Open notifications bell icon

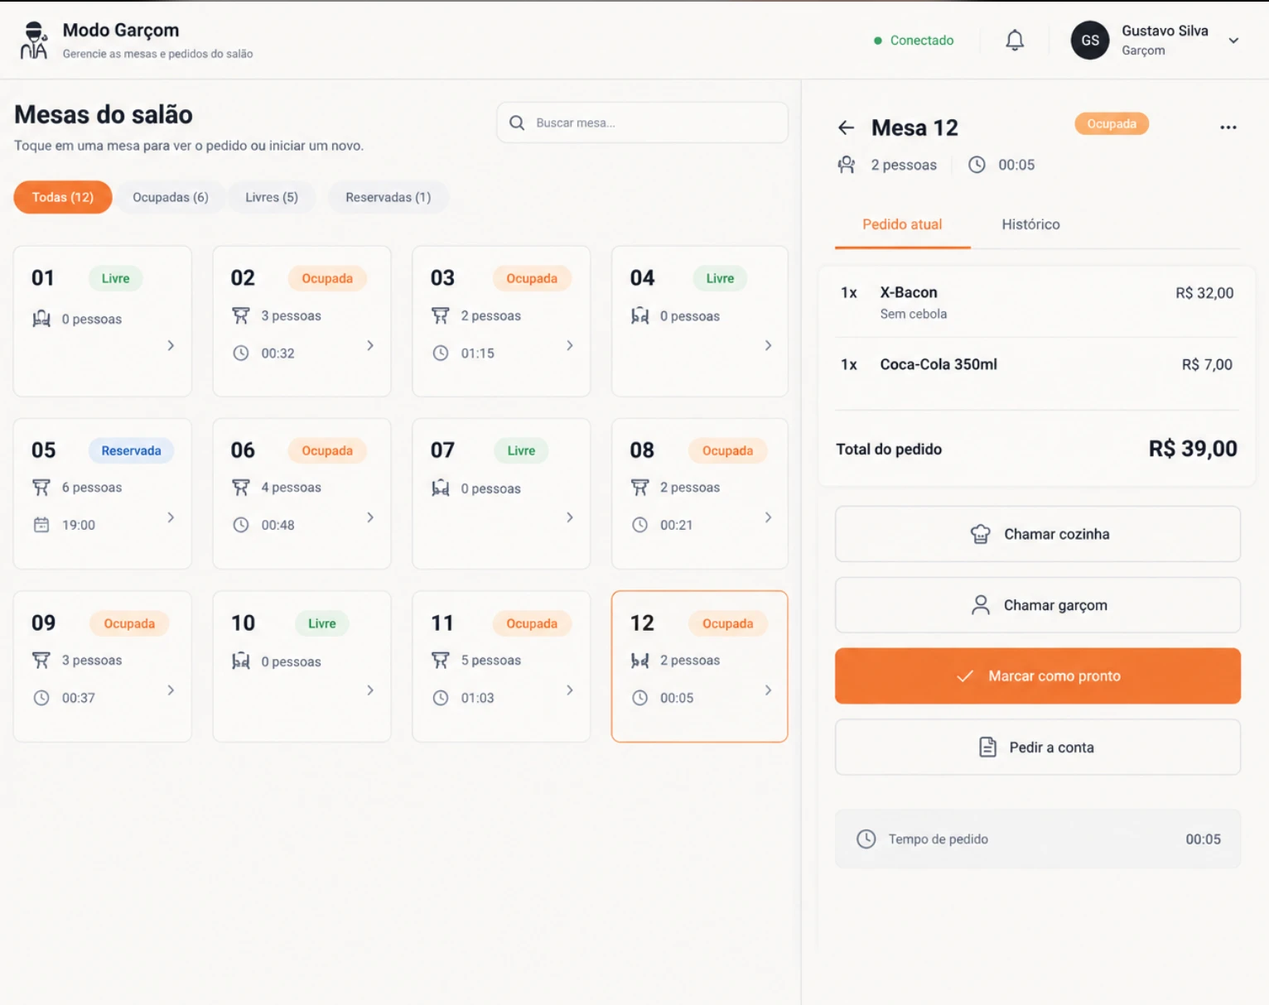[x=1015, y=40]
